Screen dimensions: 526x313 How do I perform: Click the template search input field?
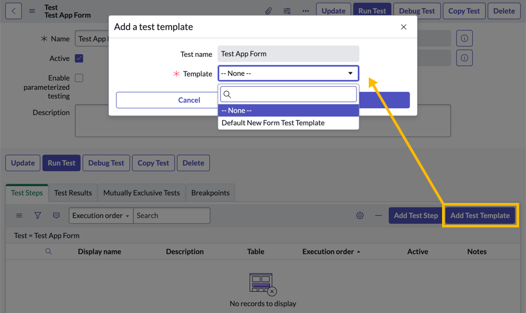[289, 94]
